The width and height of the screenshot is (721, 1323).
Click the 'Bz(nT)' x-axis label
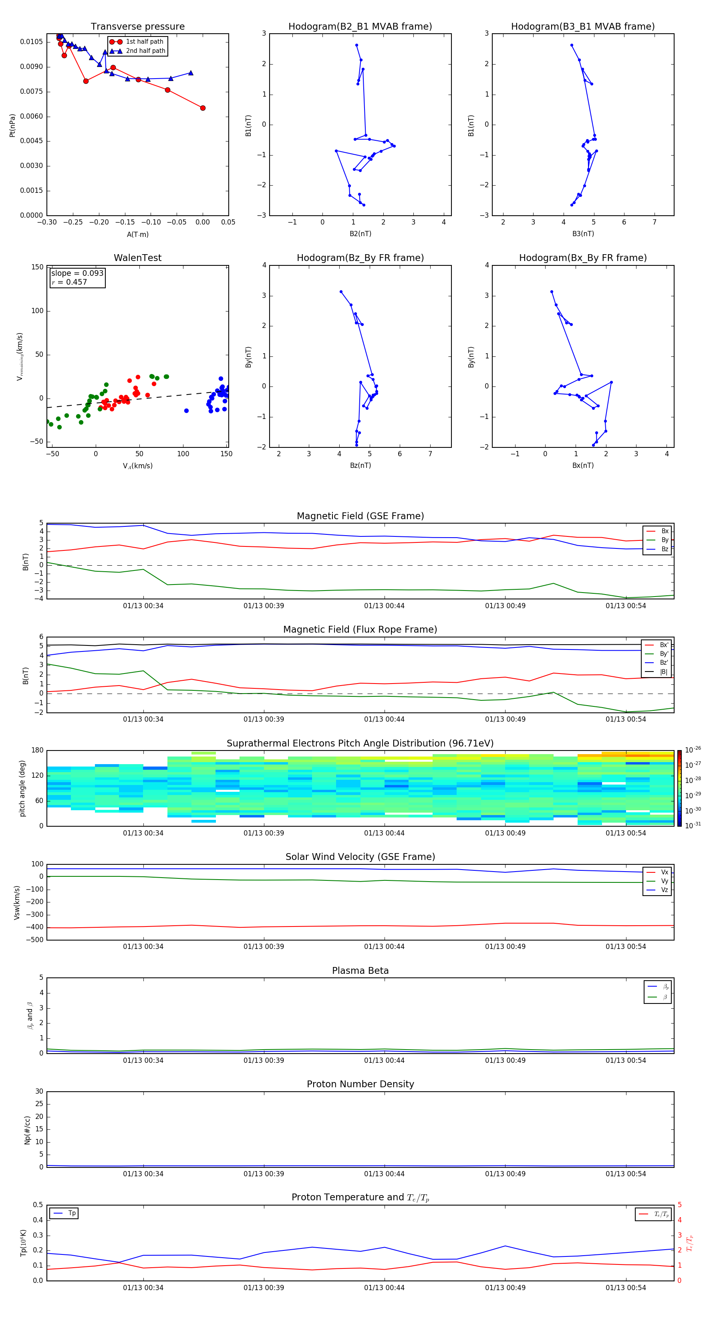click(x=360, y=465)
